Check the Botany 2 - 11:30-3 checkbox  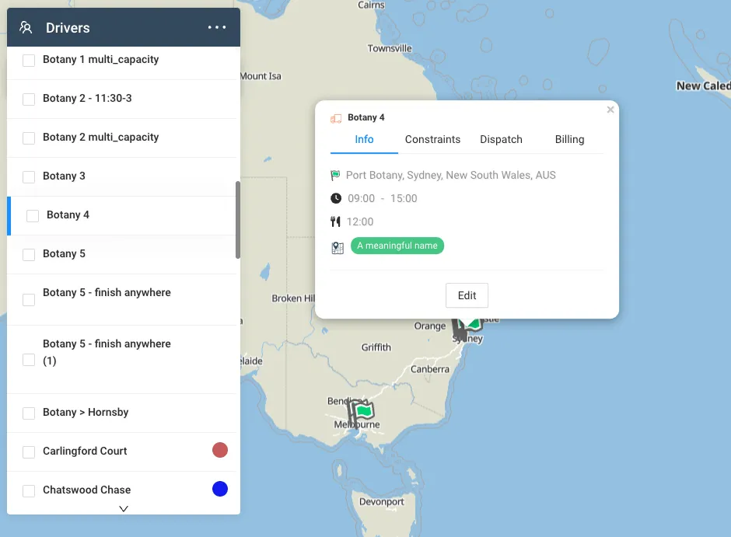[x=29, y=99]
